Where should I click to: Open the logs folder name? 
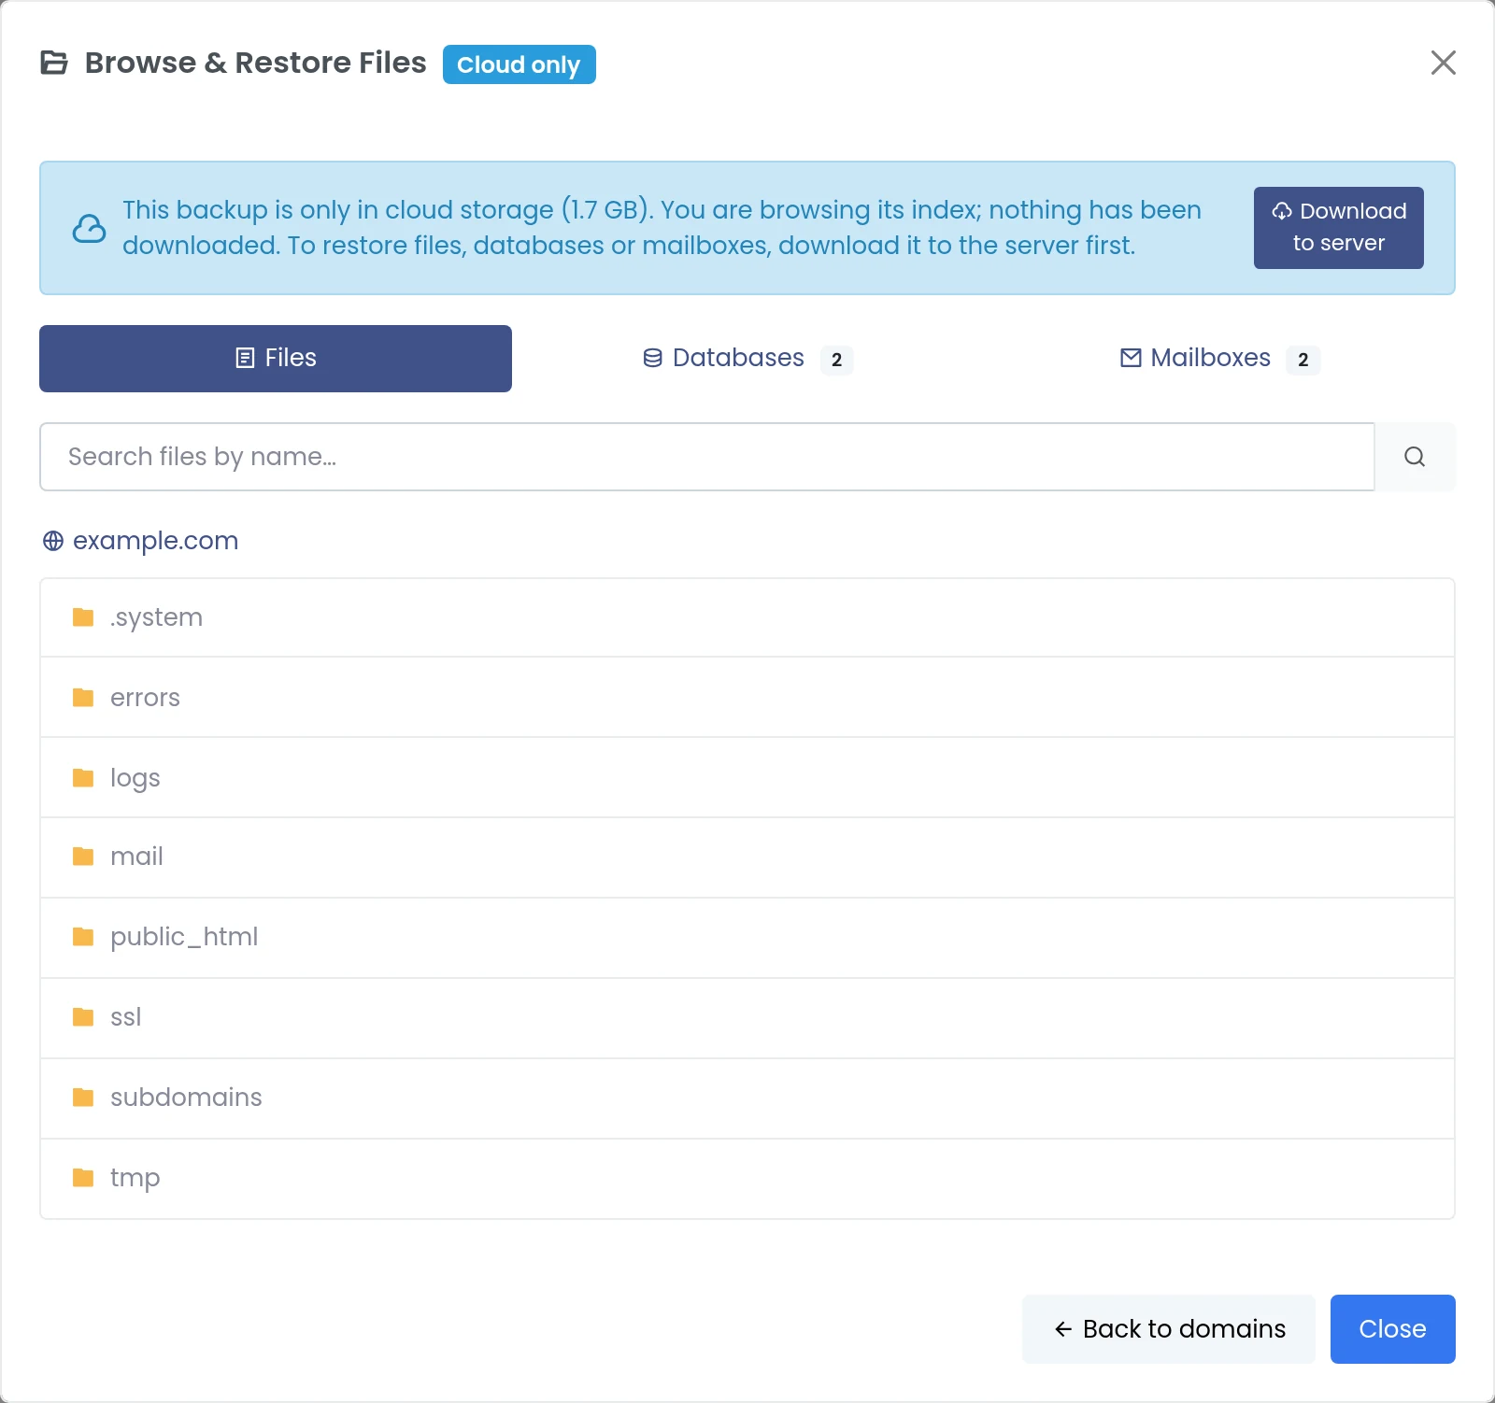[135, 778]
